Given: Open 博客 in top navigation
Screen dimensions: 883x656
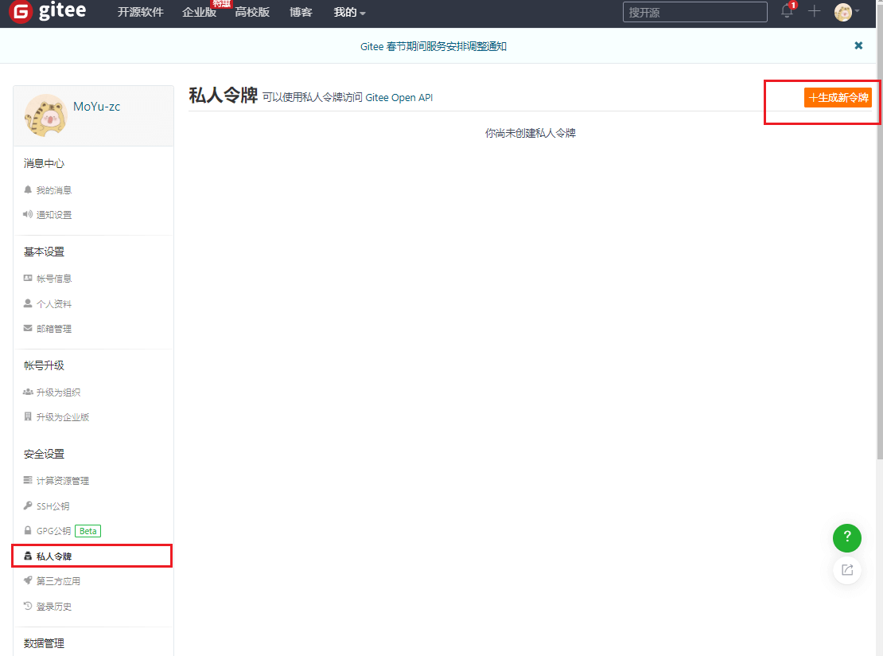Looking at the screenshot, I should [x=301, y=12].
